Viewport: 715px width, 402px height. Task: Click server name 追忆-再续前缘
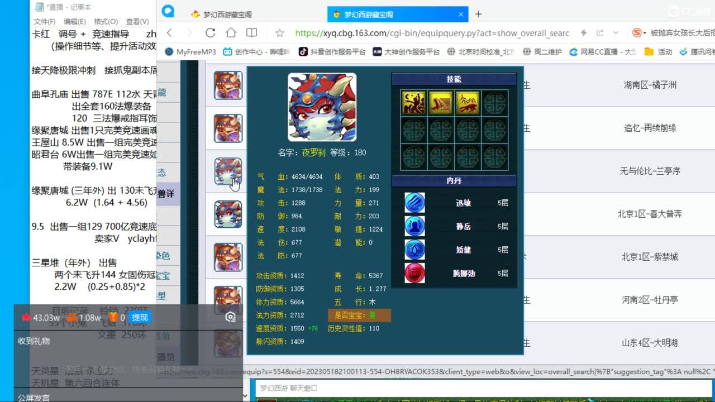pyautogui.click(x=650, y=128)
